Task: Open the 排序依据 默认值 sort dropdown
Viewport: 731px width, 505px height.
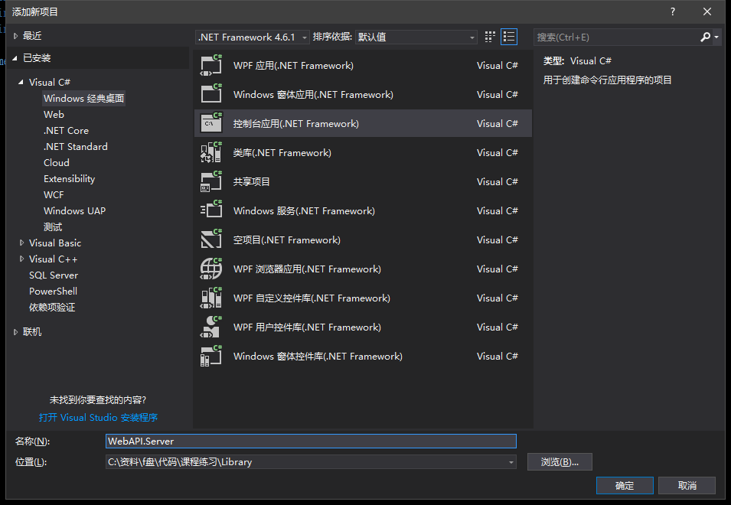Action: (x=416, y=37)
